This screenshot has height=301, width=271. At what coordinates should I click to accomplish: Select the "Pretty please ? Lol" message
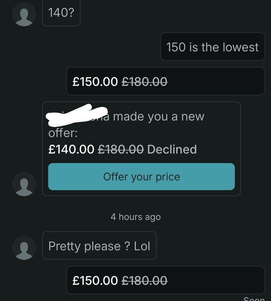click(99, 246)
